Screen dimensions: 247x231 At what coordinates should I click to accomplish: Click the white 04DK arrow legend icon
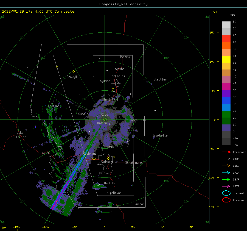click(226, 159)
